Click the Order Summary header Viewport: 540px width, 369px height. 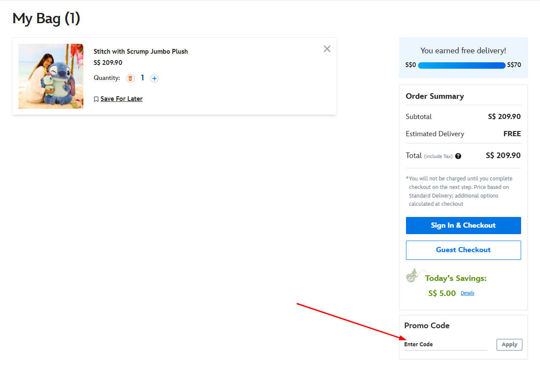pos(434,96)
